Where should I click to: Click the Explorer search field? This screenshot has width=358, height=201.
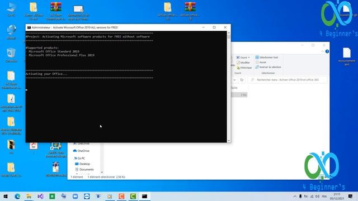coord(288,80)
